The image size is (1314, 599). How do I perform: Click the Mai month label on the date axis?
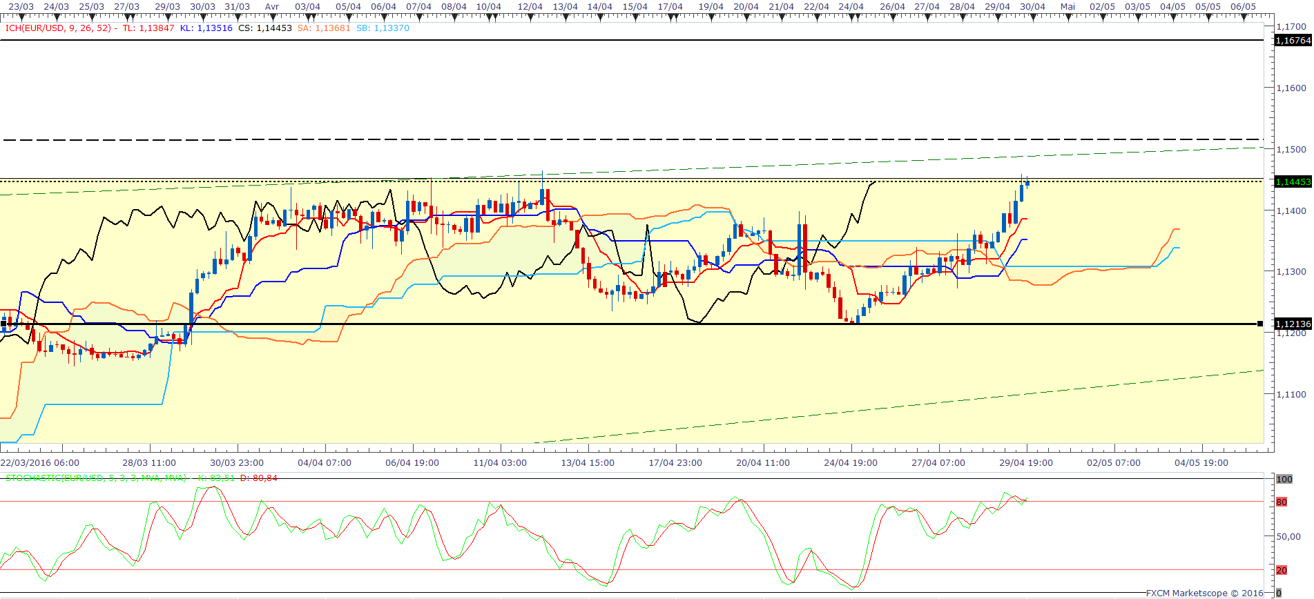coord(1067,7)
